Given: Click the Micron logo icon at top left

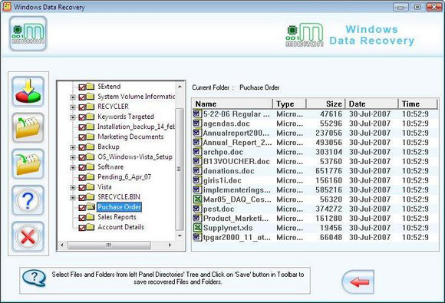Looking at the screenshot, I should point(28,34).
